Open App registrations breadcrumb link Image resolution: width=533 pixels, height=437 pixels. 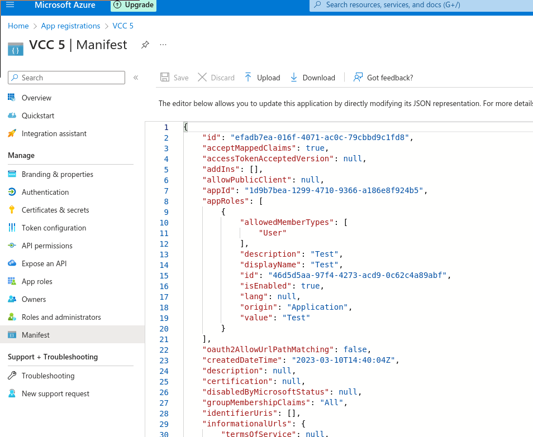pos(71,26)
